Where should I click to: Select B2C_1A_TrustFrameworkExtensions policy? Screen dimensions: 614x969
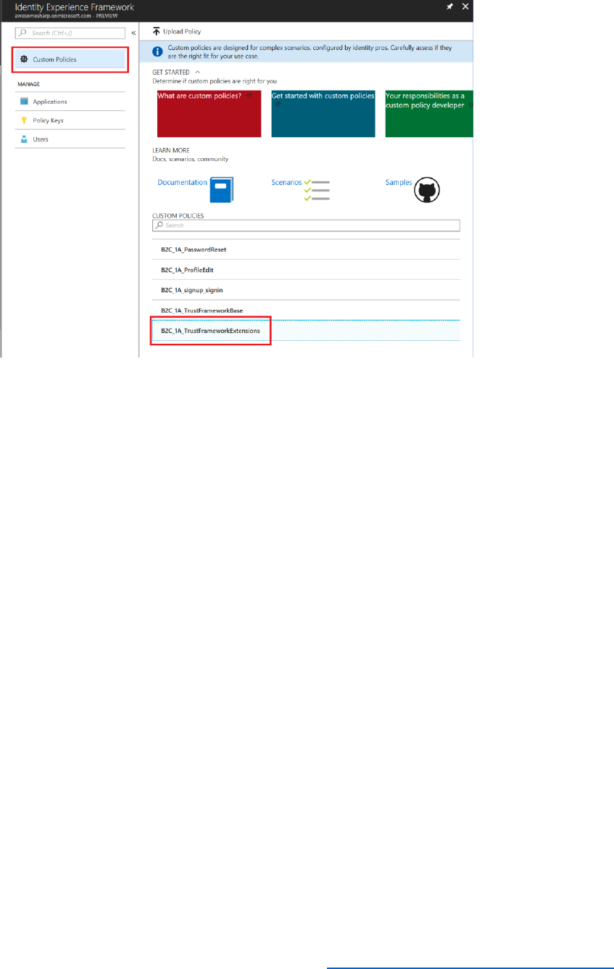coord(306,331)
